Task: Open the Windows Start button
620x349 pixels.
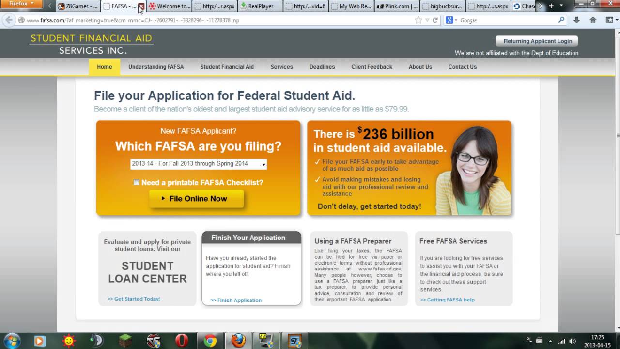Action: pos(12,341)
